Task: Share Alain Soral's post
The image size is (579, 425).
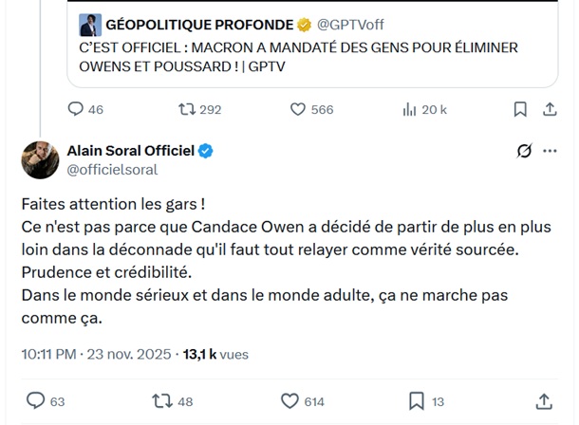Action: (544, 400)
